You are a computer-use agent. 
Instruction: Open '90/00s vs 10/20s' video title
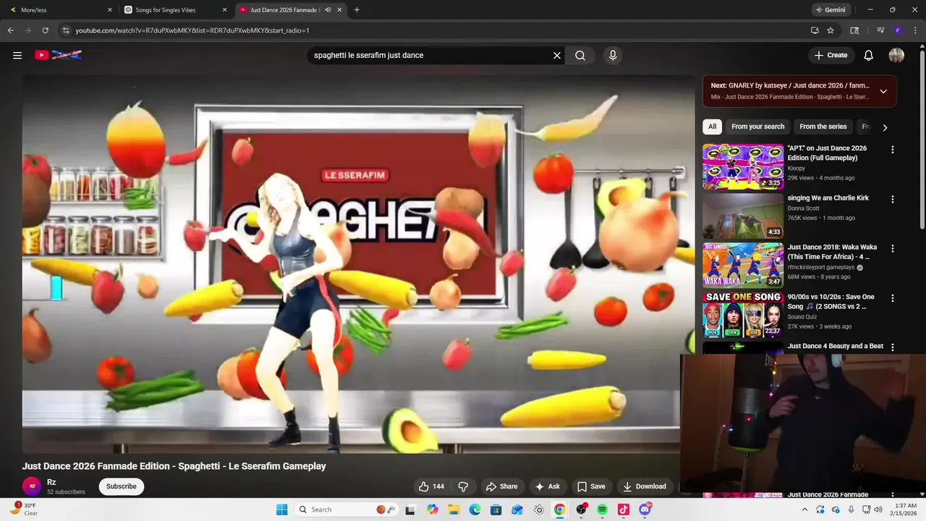point(831,301)
